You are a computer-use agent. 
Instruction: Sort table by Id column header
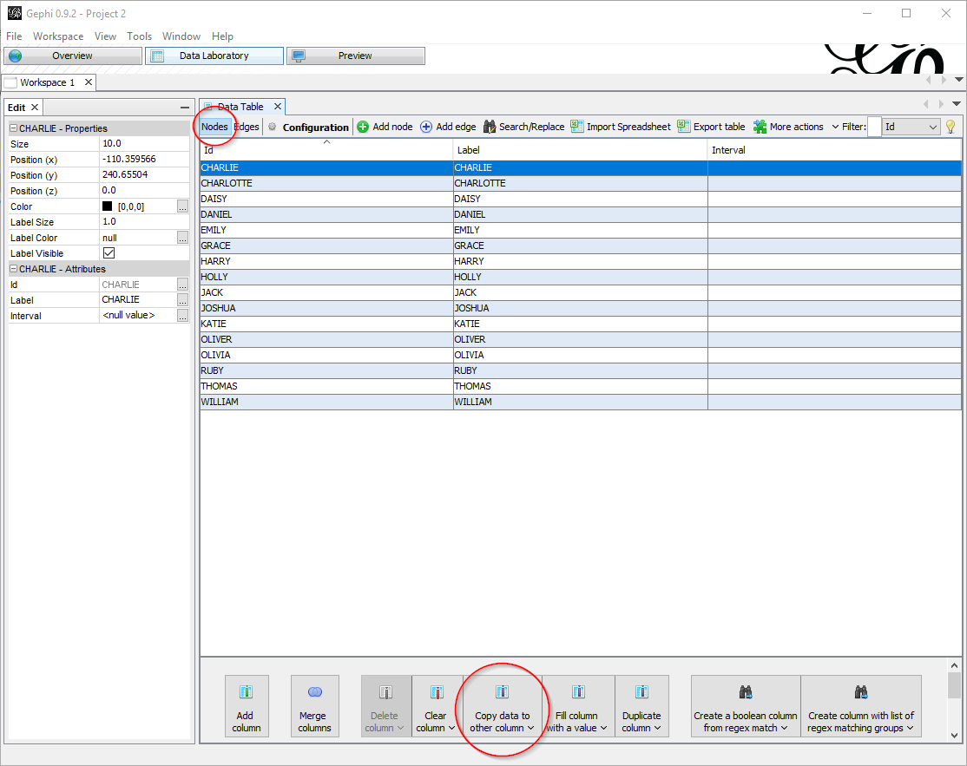(x=326, y=150)
